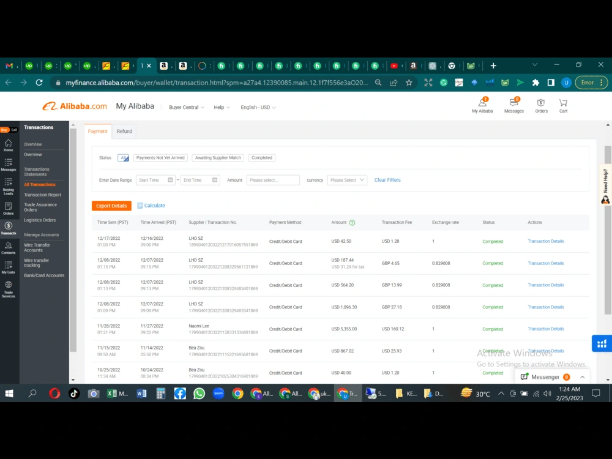The height and width of the screenshot is (459, 612).
Task: Click the blue floating chart widget button
Action: tap(602, 343)
